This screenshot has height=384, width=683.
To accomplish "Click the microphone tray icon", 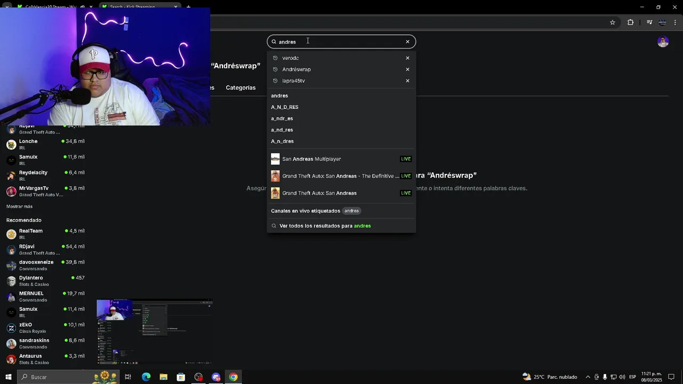I will pos(605,377).
